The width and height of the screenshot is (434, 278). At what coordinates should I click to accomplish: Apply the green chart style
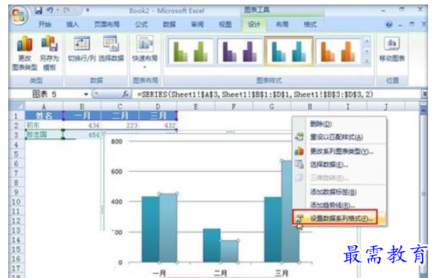tap(190, 52)
